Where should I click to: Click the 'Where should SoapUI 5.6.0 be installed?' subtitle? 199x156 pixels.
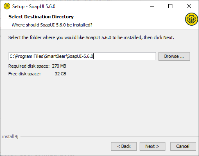point(52,25)
